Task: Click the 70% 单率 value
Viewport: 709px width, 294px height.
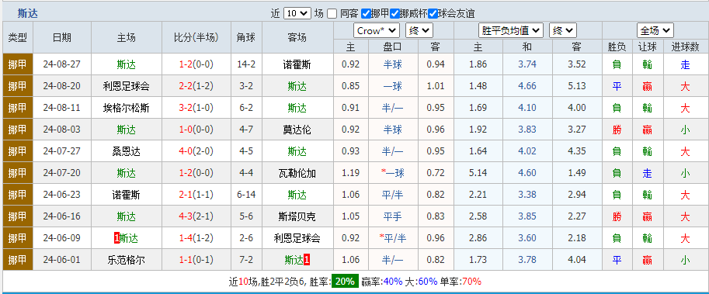Action: coord(471,282)
